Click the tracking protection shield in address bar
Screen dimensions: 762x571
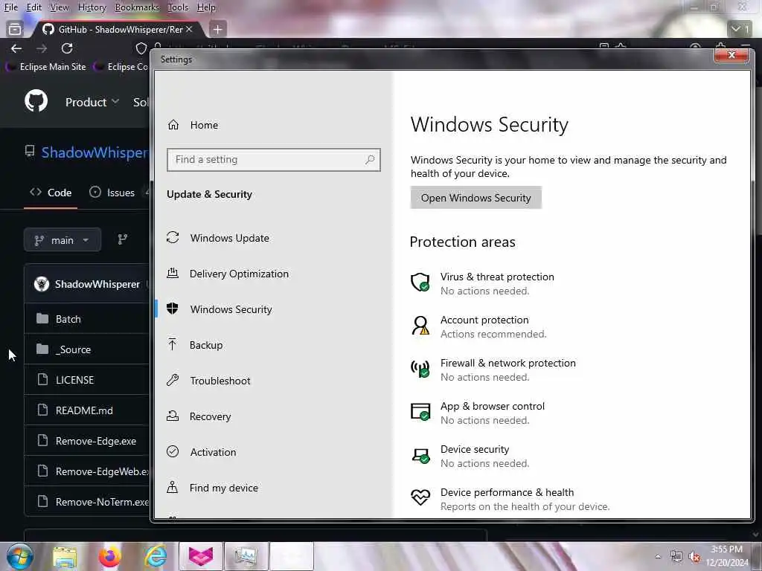tap(141, 48)
